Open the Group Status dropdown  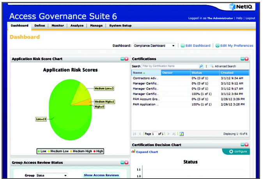(x=51, y=175)
